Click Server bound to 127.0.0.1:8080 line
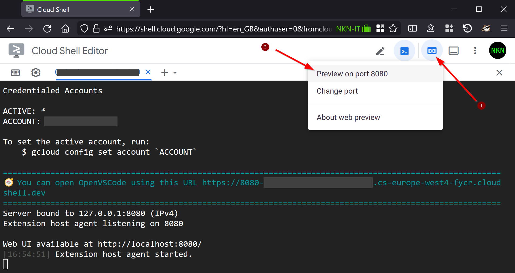This screenshot has width=515, height=273. [91, 213]
